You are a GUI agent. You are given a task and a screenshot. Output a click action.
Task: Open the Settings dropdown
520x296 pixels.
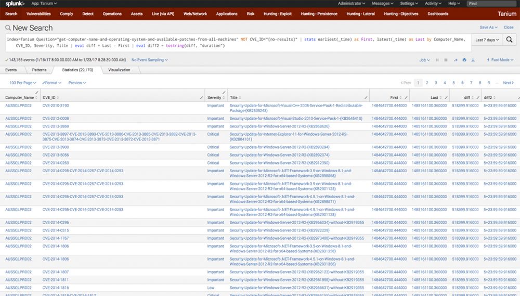click(x=409, y=3)
